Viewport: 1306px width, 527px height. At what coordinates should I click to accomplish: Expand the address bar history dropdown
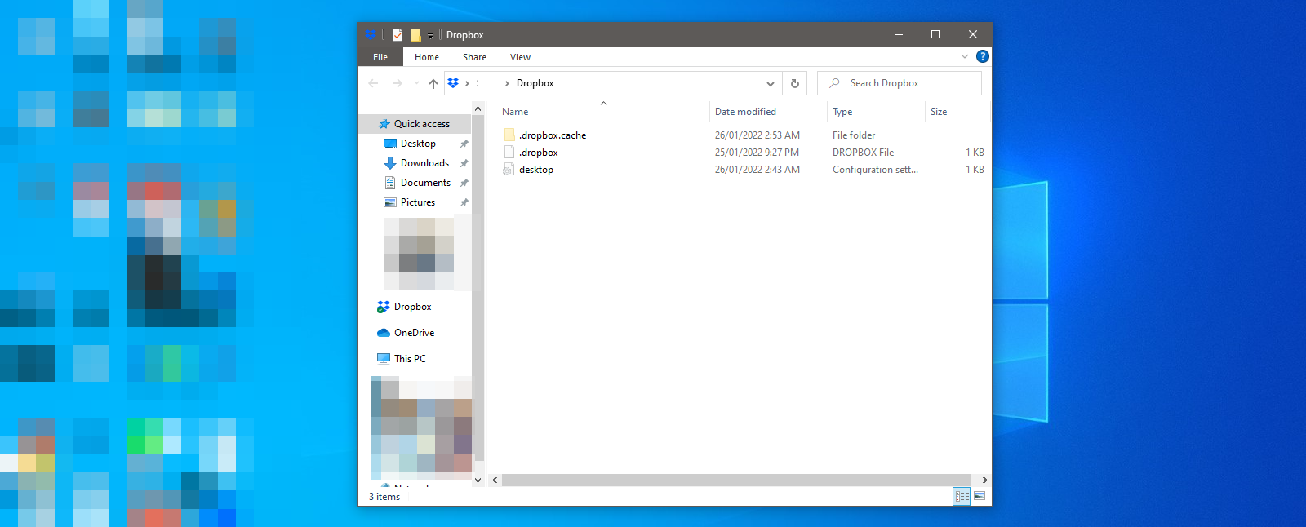770,83
